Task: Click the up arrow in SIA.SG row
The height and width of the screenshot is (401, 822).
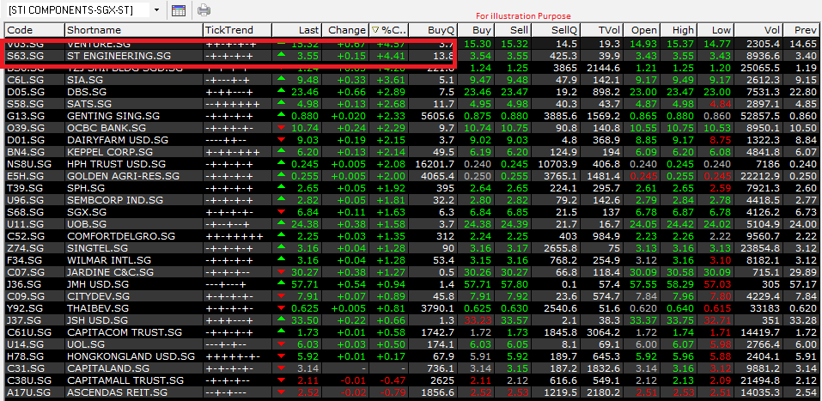Action: click(281, 79)
